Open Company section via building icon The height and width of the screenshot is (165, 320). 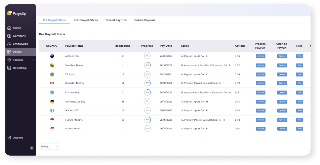click(9, 36)
